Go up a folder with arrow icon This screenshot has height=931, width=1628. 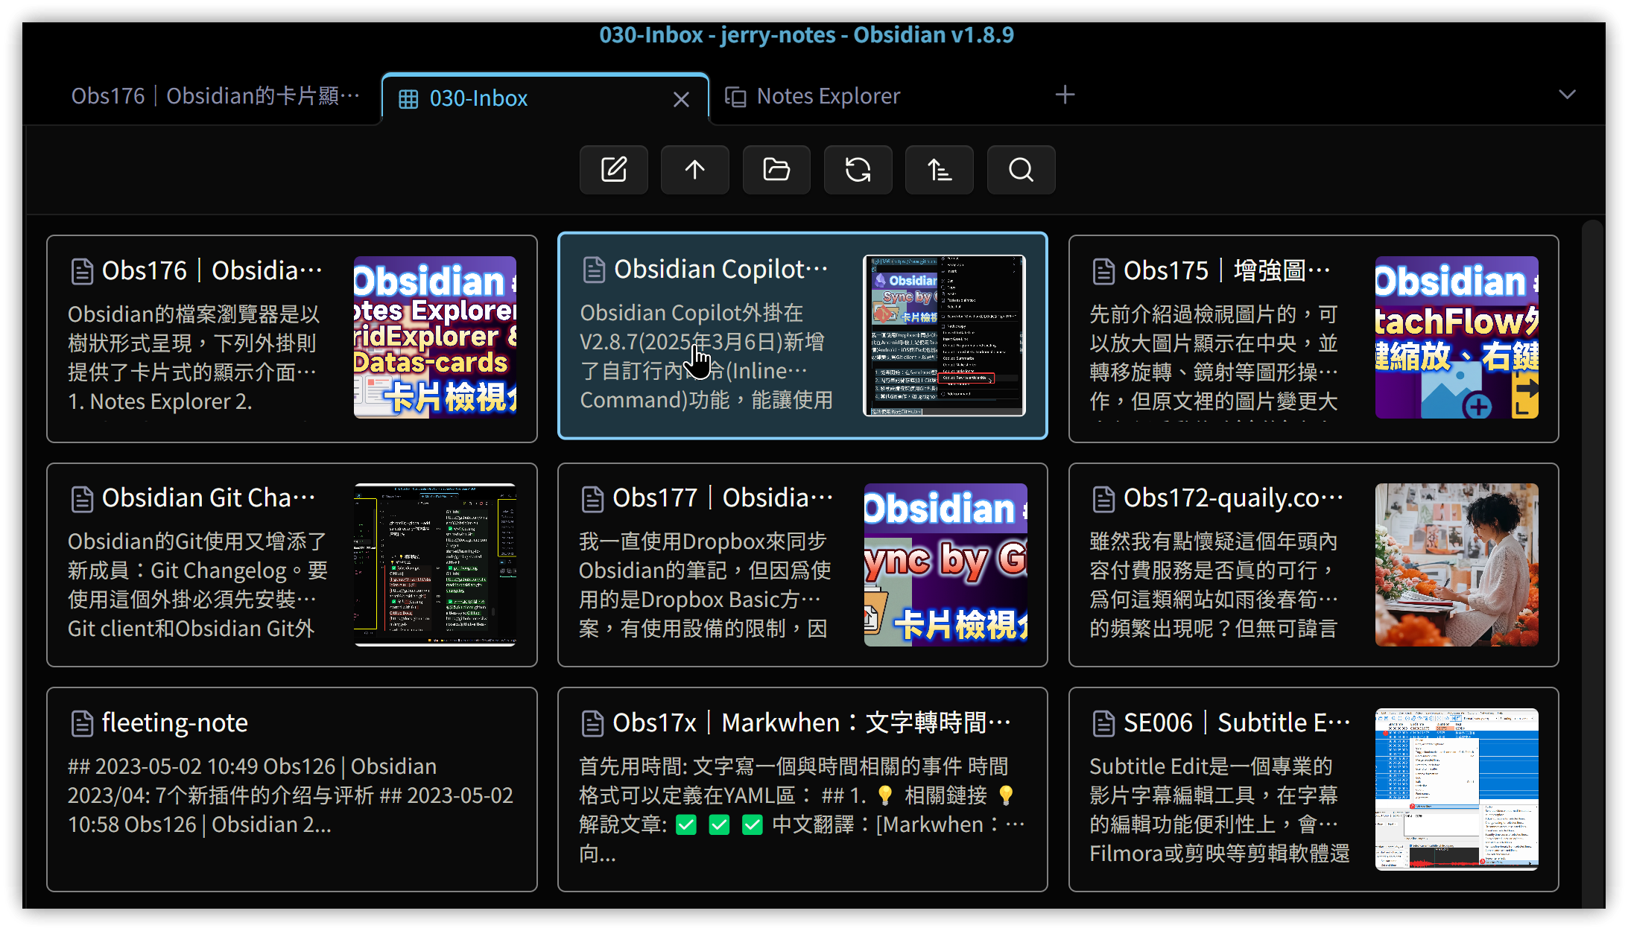[x=694, y=170]
